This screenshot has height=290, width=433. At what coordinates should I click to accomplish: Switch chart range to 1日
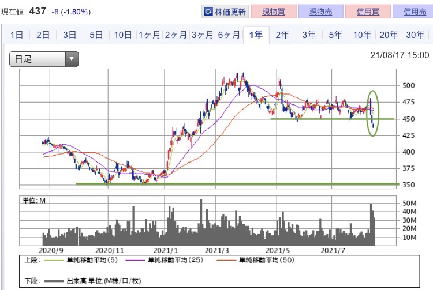17,35
